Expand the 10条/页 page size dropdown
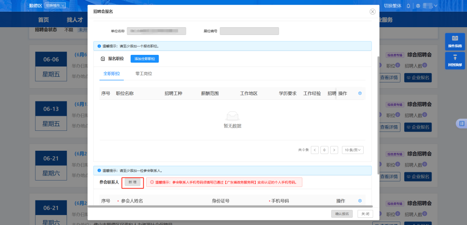The height and width of the screenshot is (225, 467). point(352,150)
